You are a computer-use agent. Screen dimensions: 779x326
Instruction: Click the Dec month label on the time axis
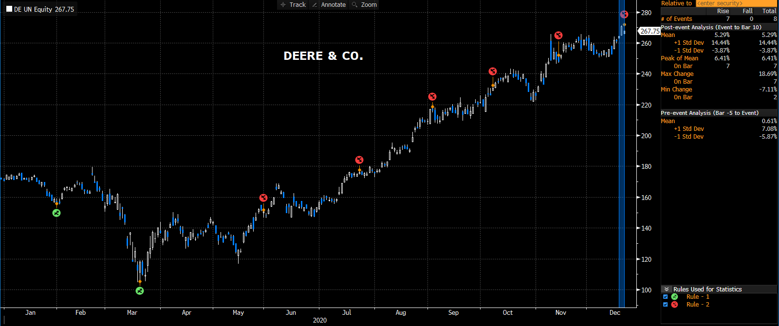(x=615, y=312)
